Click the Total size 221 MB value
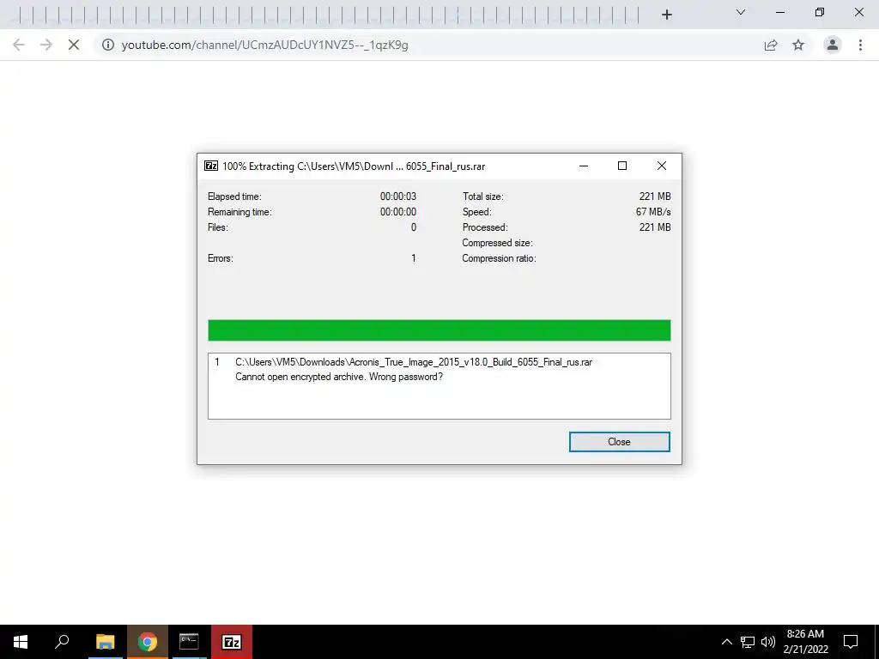Screen dimensions: 879x659 655,196
